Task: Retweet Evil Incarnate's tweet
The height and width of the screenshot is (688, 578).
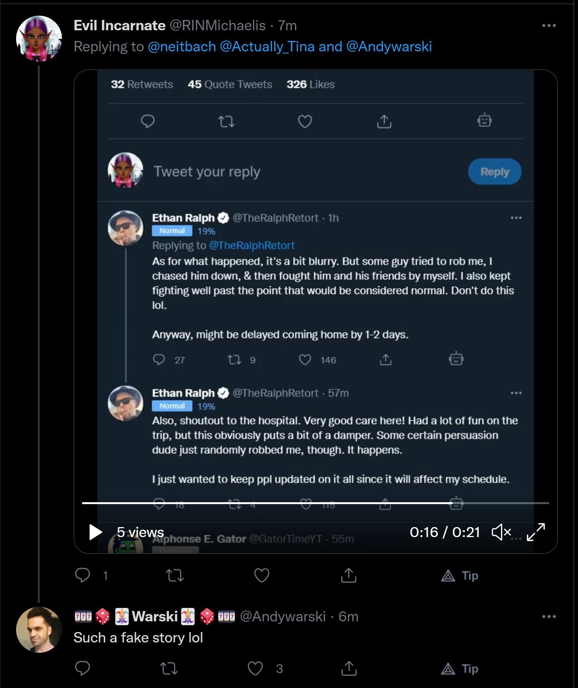Action: click(x=175, y=575)
